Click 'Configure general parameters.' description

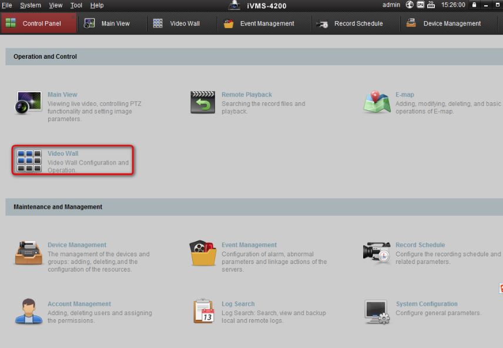pos(438,313)
